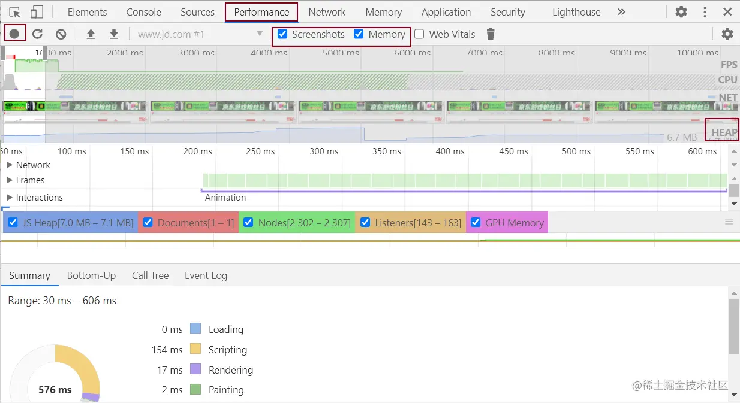Toggle the device toolbar icon
The width and height of the screenshot is (740, 403).
tap(37, 12)
